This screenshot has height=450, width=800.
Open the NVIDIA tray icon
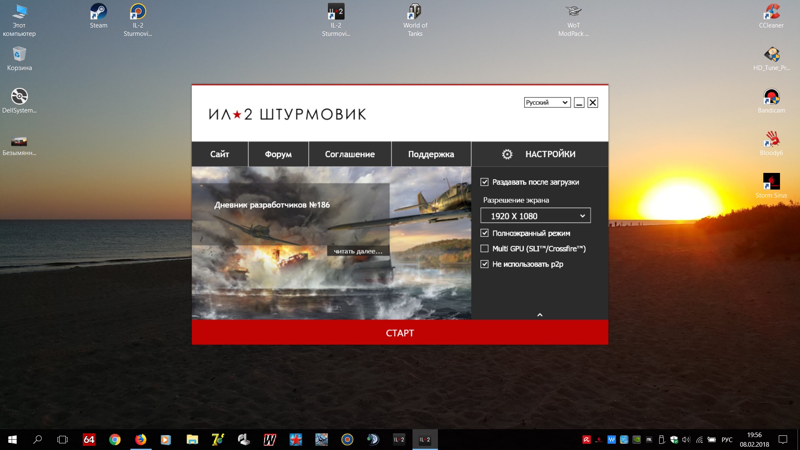tap(636, 440)
